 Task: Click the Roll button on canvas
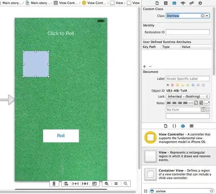[61, 136]
